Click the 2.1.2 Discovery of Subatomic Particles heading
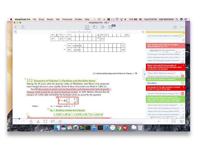 61,80
